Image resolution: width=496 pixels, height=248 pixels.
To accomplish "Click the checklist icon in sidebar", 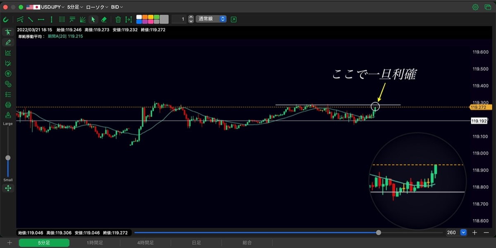I will (8, 94).
